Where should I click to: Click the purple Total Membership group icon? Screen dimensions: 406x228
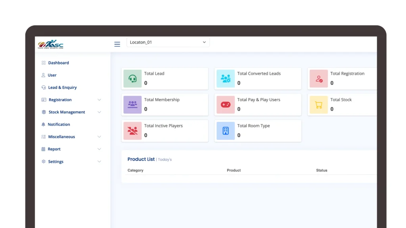click(x=132, y=104)
